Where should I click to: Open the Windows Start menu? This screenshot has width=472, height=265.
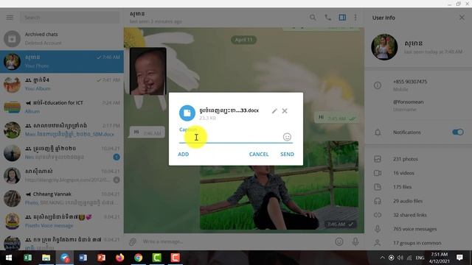point(9,258)
